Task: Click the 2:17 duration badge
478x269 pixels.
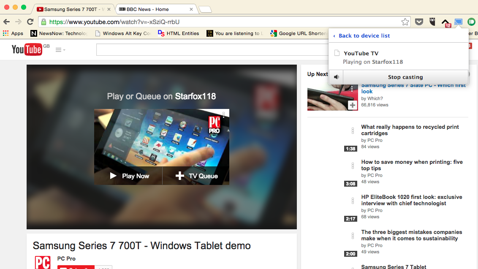Action: [x=350, y=219]
